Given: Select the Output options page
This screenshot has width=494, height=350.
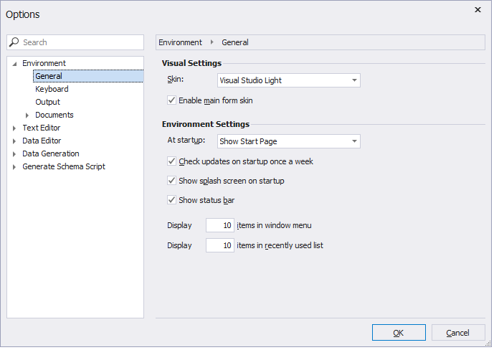Looking at the screenshot, I should [47, 102].
